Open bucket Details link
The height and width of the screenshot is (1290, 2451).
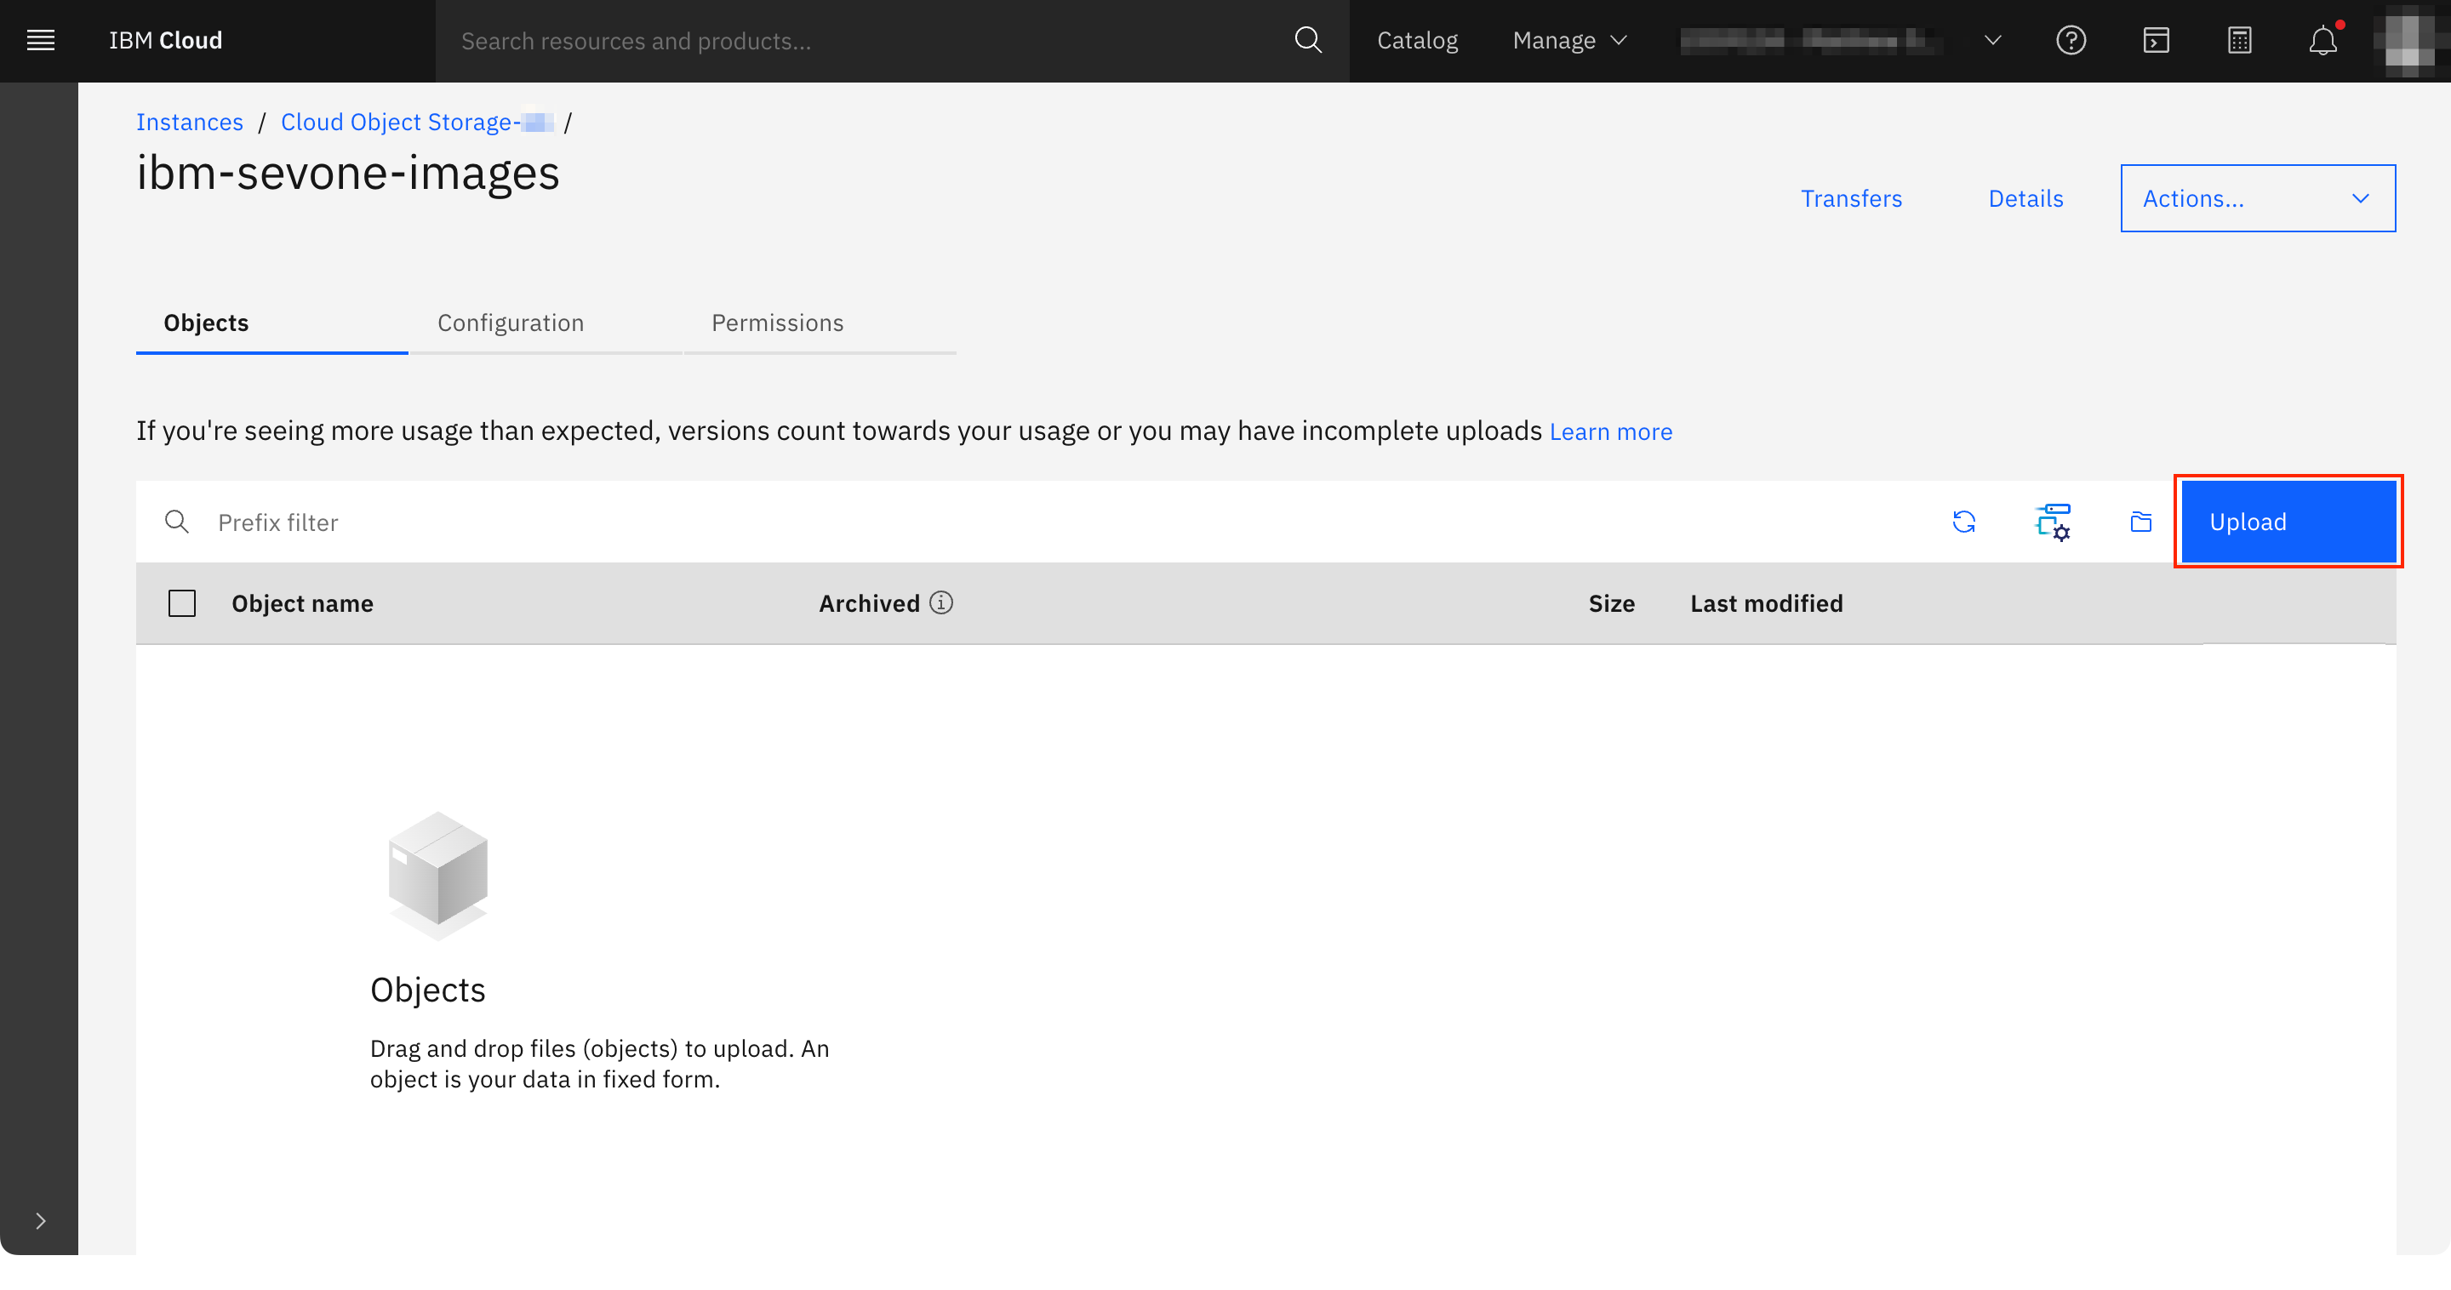click(x=2025, y=198)
